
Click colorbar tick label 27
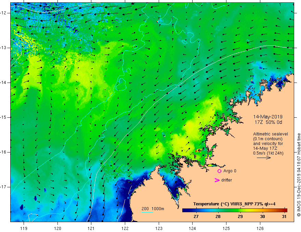click(x=196, y=217)
